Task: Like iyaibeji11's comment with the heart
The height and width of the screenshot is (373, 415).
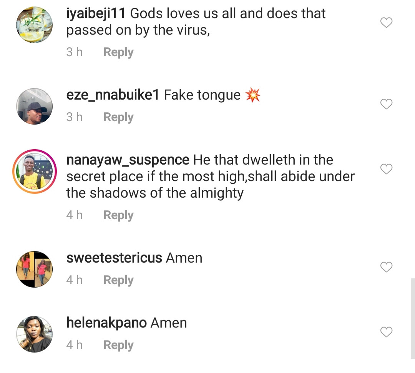Action: [x=386, y=23]
